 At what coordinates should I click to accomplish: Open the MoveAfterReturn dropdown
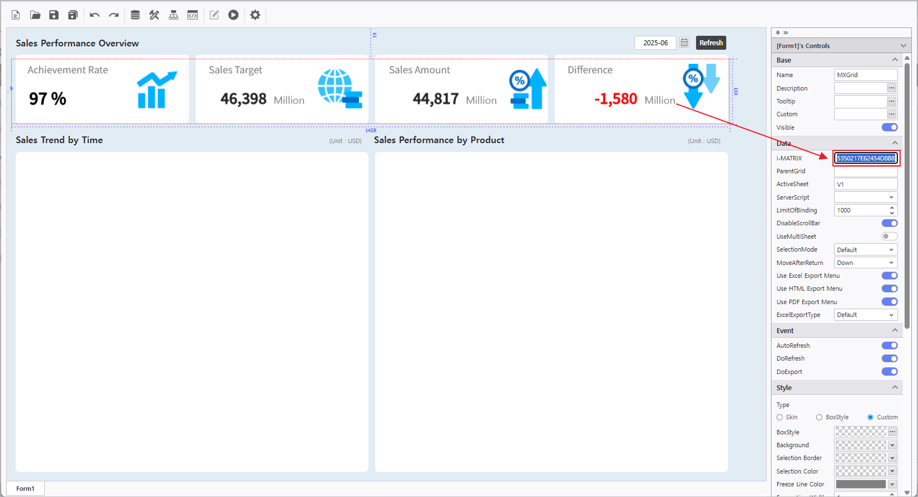click(x=865, y=263)
